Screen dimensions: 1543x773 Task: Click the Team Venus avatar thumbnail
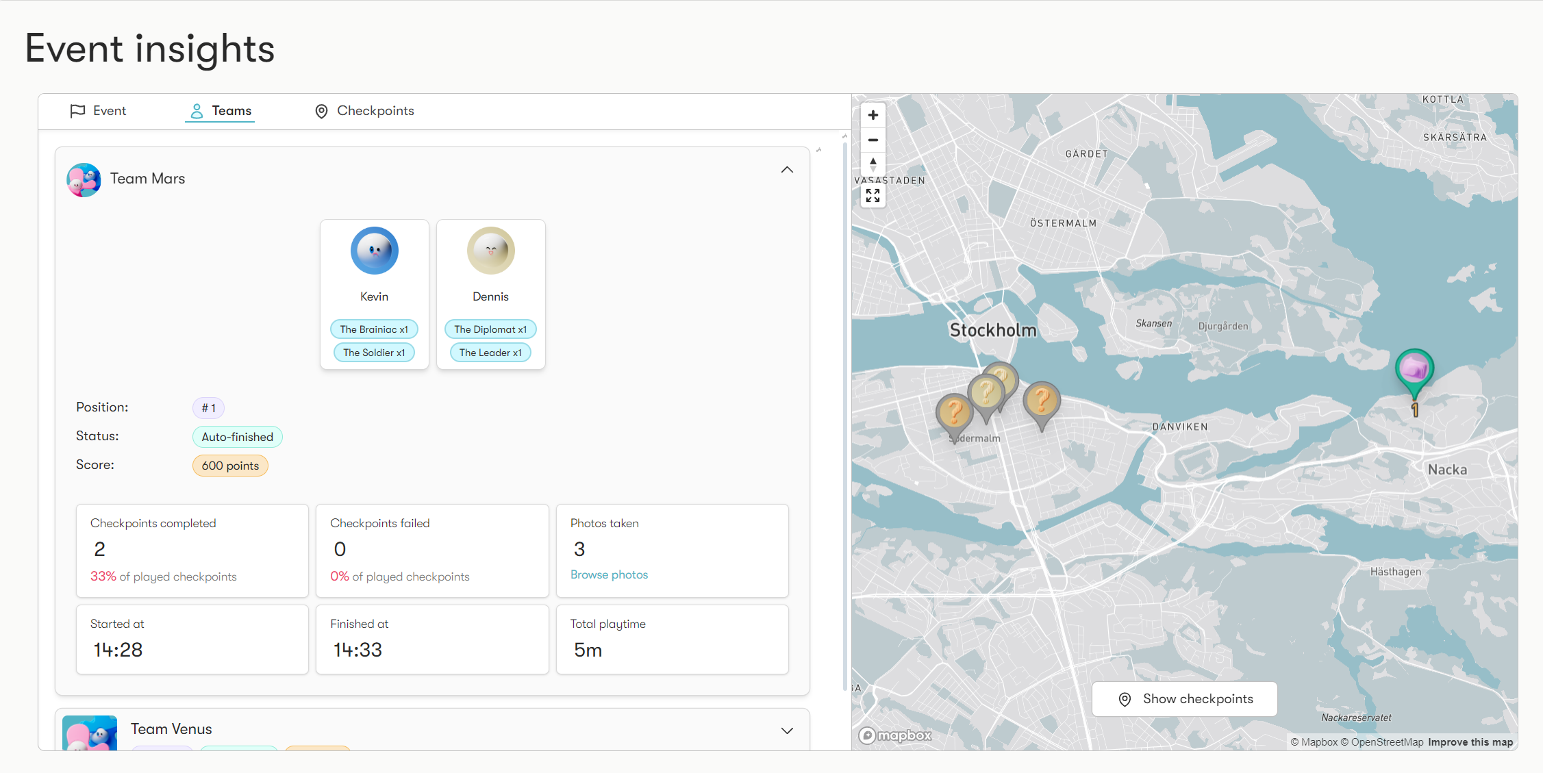[90, 733]
